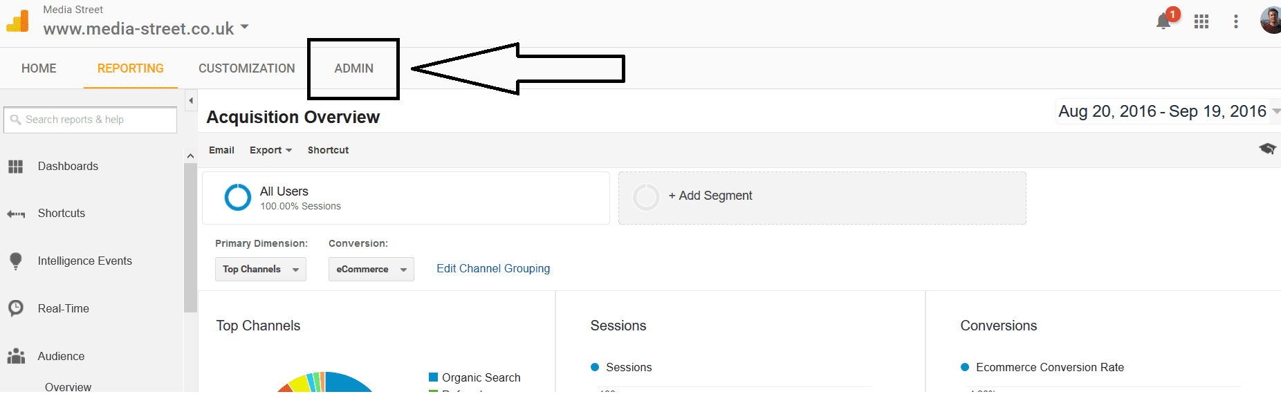The height and width of the screenshot is (394, 1281).
Task: Open Dashboards in the sidebar
Action: 68,167
